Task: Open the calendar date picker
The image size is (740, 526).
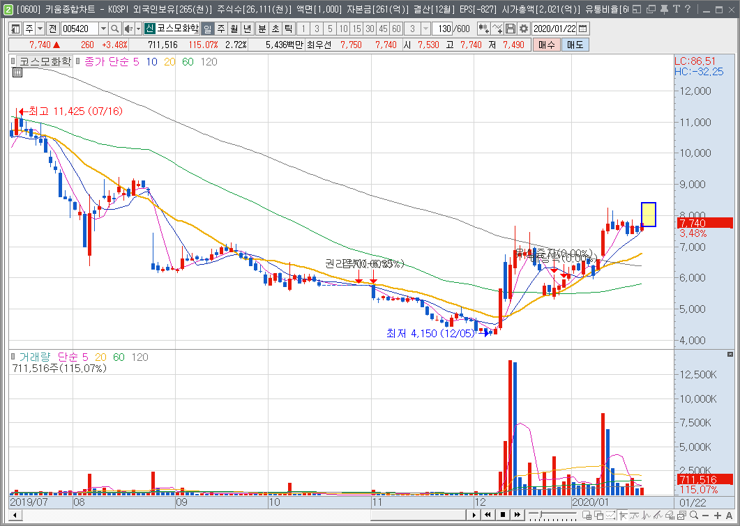Action: coord(583,29)
